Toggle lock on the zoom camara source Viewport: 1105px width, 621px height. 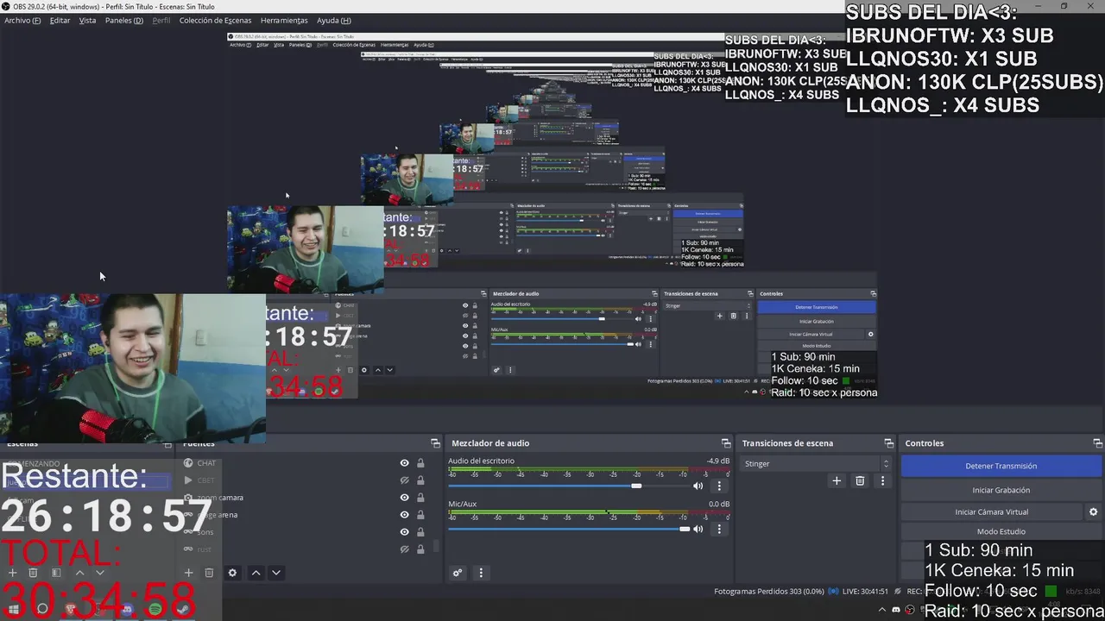click(x=420, y=498)
